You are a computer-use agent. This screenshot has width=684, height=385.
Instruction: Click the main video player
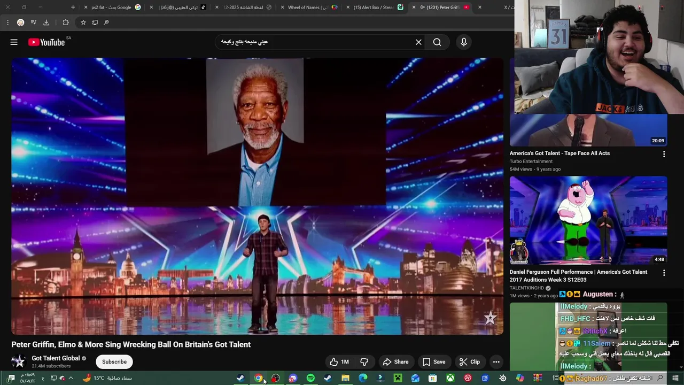click(257, 196)
